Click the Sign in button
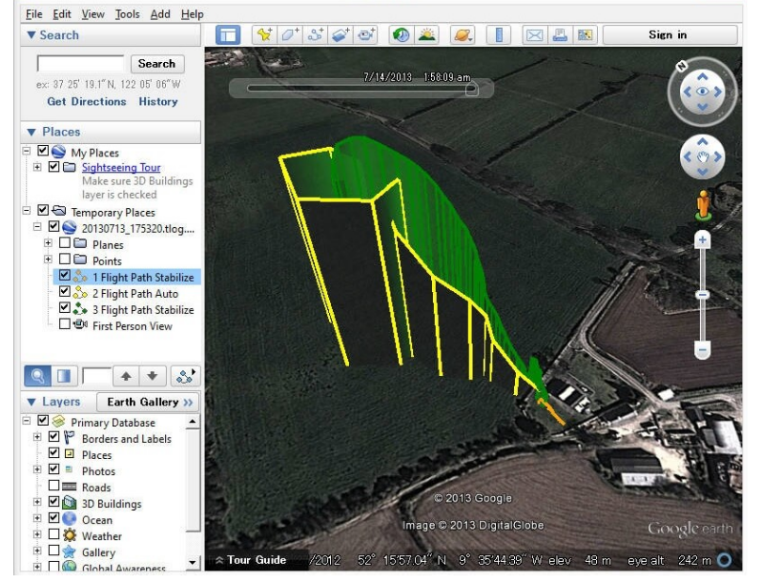 [670, 35]
